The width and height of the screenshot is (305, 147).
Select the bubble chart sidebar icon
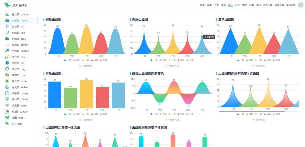click(x=7, y=51)
